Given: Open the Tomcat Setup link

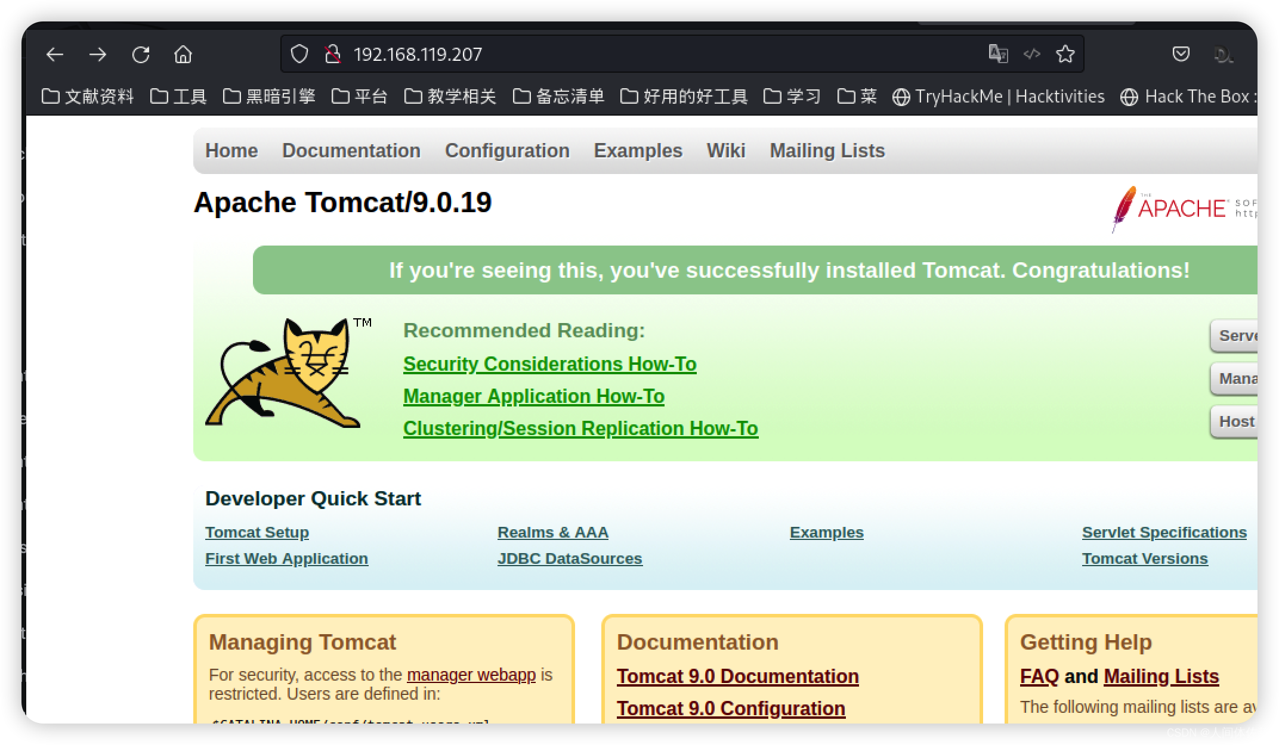Looking at the screenshot, I should click(x=257, y=532).
